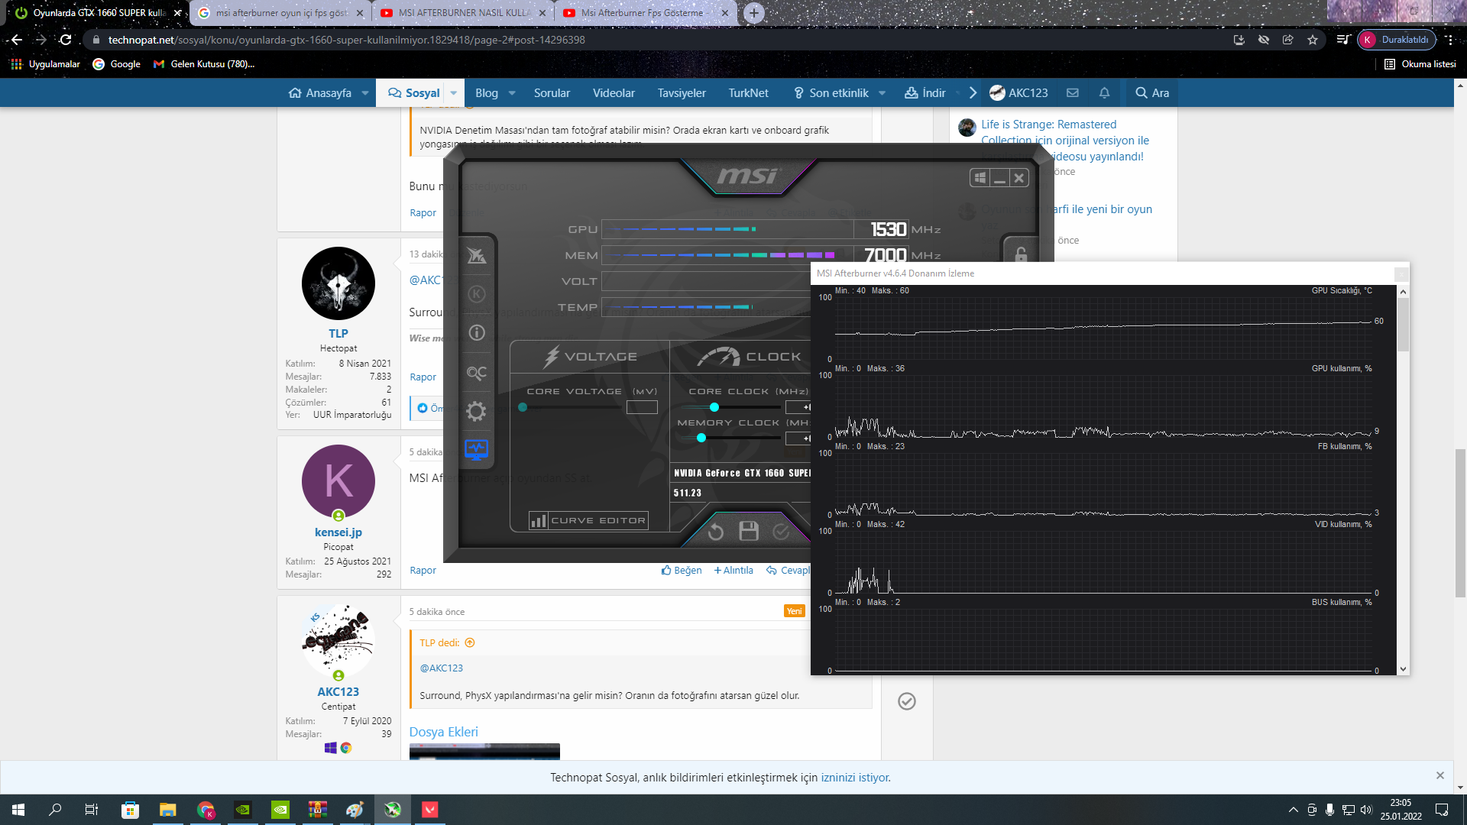Click the izninizi istiyor link
This screenshot has height=825, width=1467.
(855, 778)
